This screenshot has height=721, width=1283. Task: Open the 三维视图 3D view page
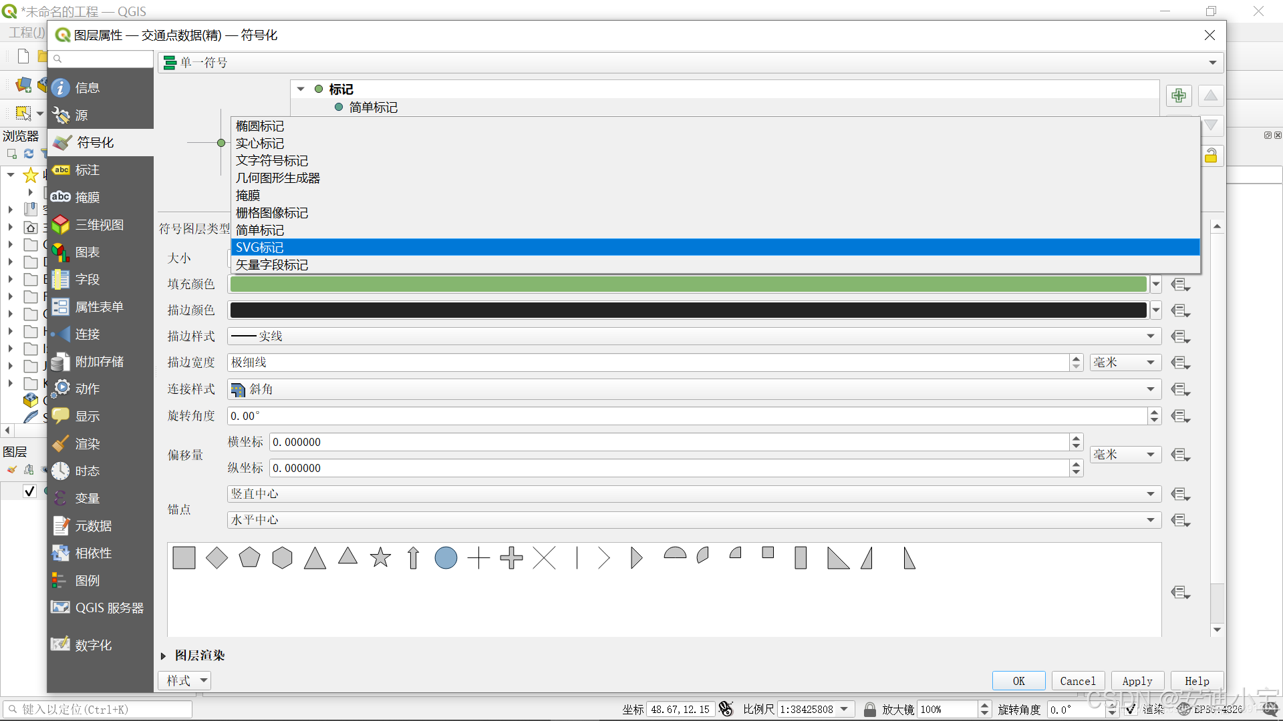99,225
